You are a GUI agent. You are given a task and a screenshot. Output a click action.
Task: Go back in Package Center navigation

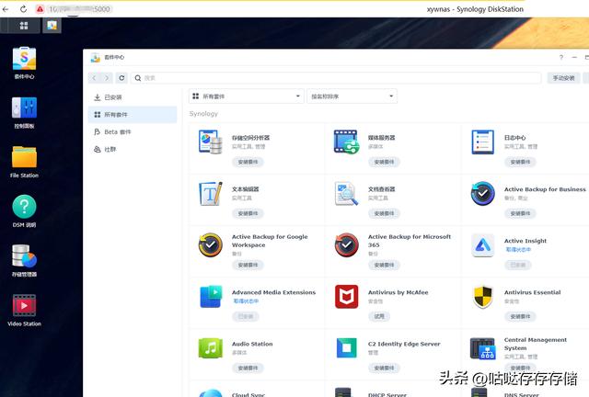pos(94,78)
